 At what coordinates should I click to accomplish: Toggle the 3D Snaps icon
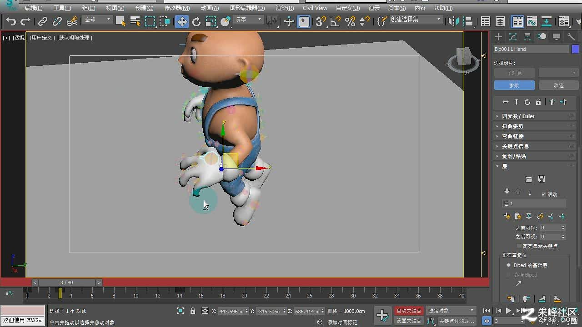[x=321, y=21]
